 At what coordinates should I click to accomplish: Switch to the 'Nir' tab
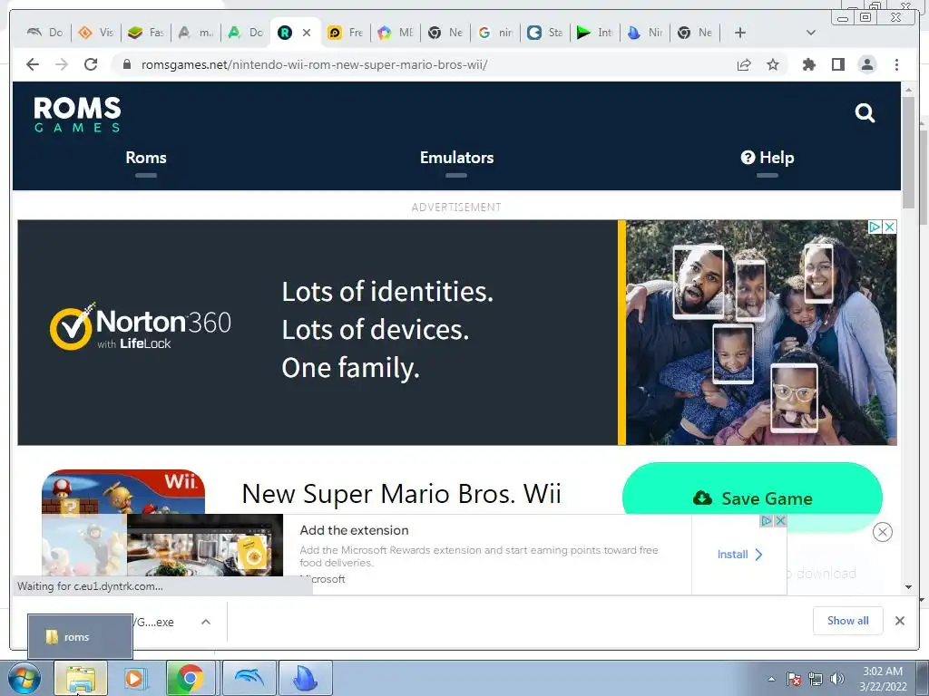pos(645,33)
